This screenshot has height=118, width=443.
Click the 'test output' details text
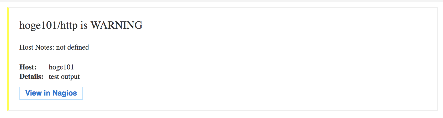(x=64, y=76)
